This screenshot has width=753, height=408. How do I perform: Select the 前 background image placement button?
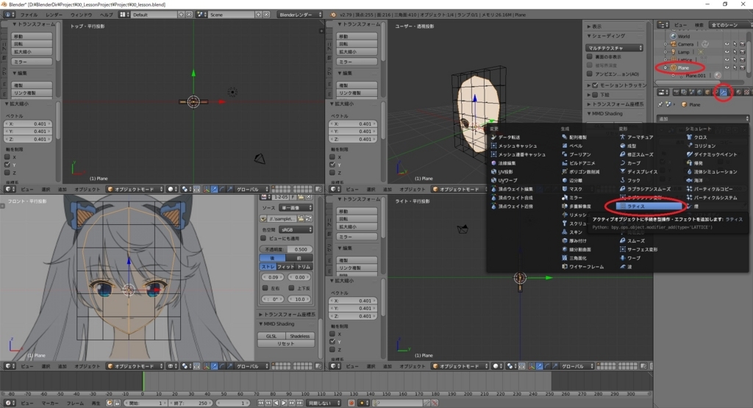coord(299,258)
